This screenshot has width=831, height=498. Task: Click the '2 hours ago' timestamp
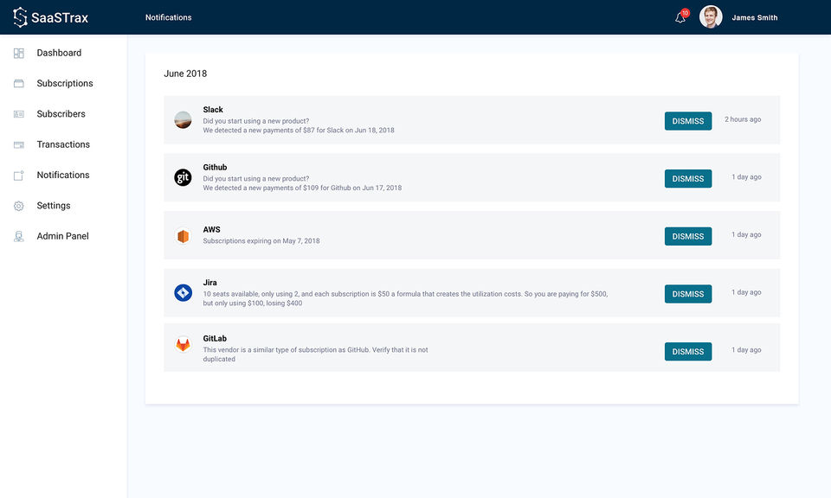point(743,119)
